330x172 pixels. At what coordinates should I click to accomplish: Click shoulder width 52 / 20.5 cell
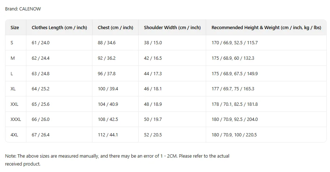coord(153,135)
